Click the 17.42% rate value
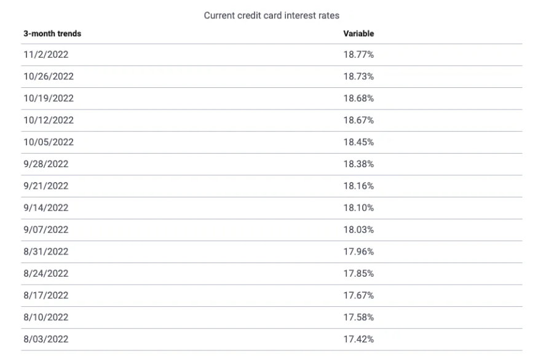This screenshot has width=546, height=356. coord(358,339)
